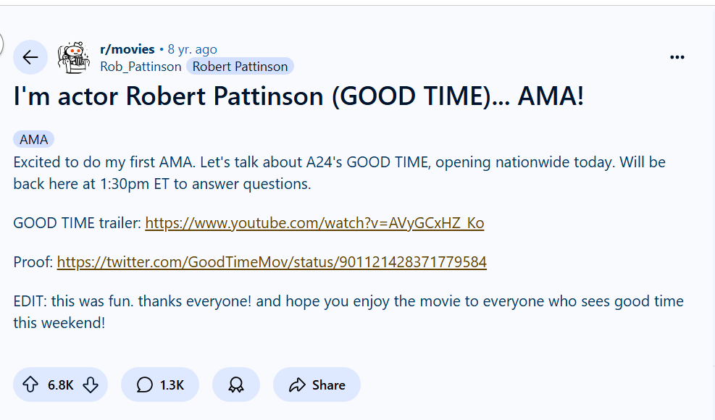The width and height of the screenshot is (715, 420).
Task: Click the back arrow button
Action: [30, 57]
